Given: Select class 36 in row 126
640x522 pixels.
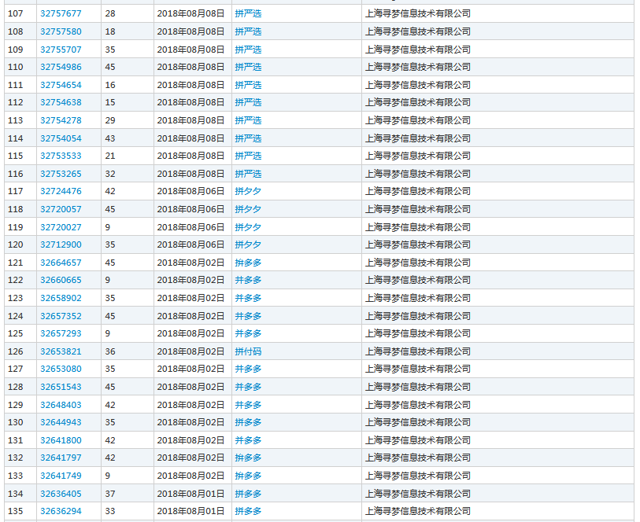Looking at the screenshot, I should (110, 351).
